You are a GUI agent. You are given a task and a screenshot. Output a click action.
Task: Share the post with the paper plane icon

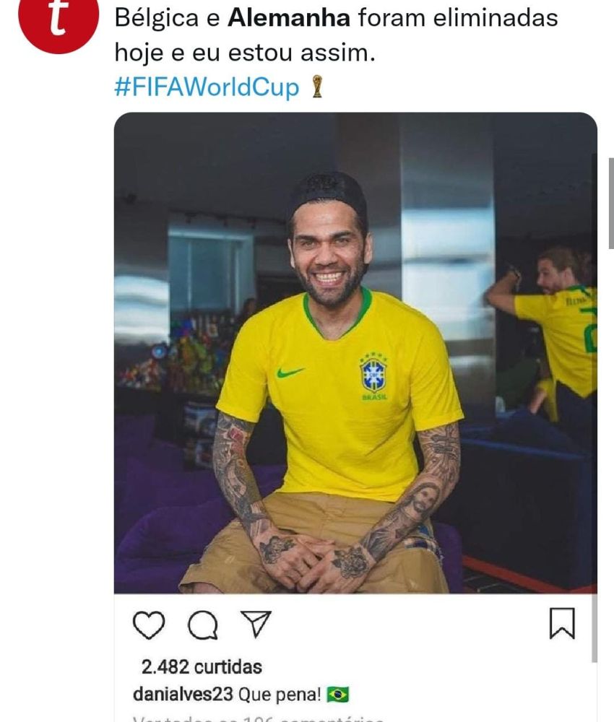click(x=256, y=624)
